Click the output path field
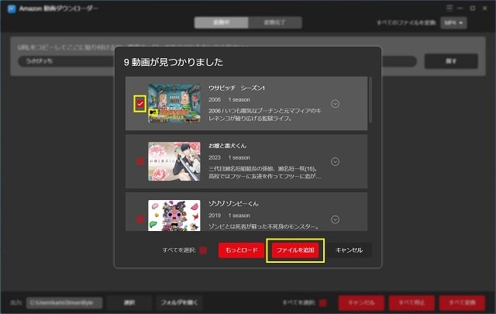496x314 pixels. (x=64, y=303)
